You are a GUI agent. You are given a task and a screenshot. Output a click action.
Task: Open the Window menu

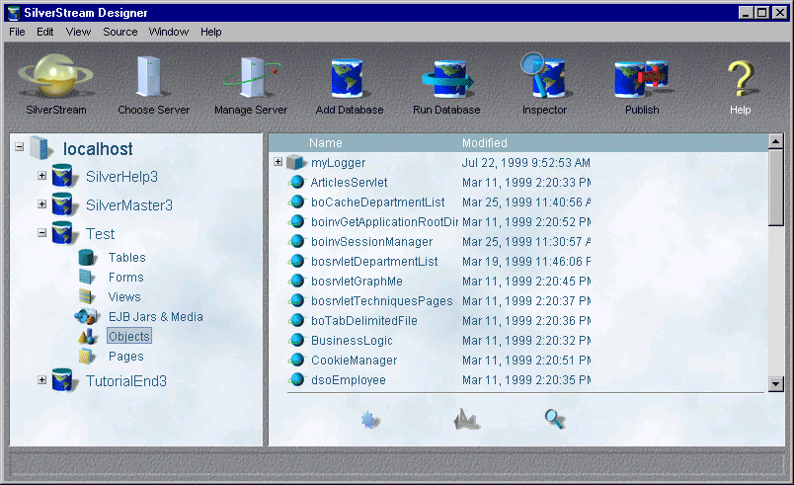[169, 32]
